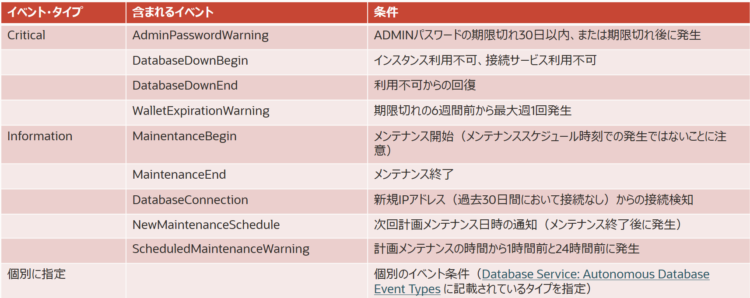
Task: Select the ScheduledMaintenanceWarning event cell
Action: 221,249
